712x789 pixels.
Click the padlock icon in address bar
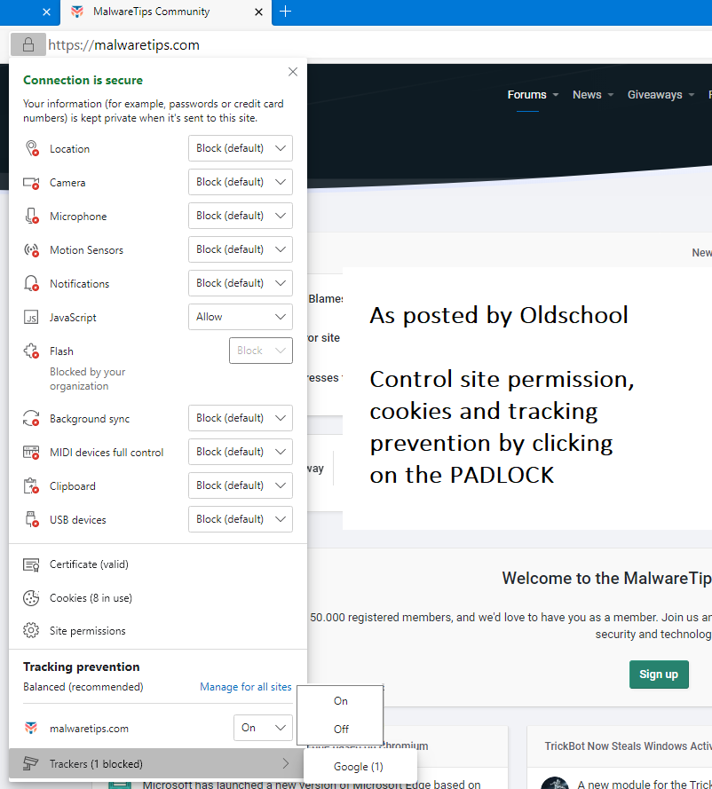[x=28, y=44]
